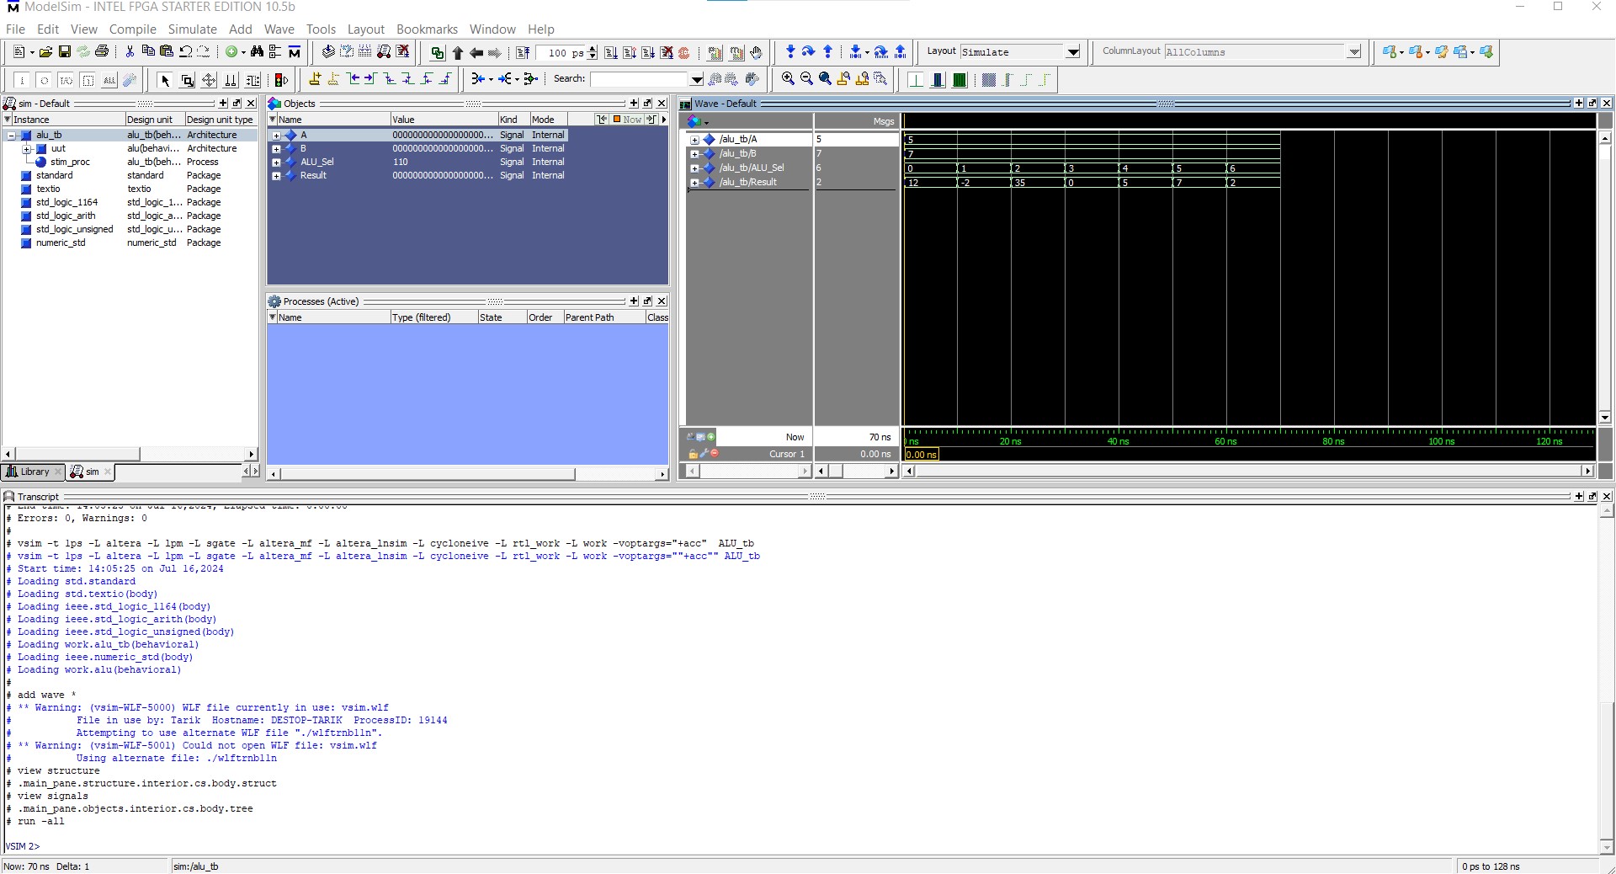Click the traffic light Run icon
1616x874 pixels.
point(281,80)
